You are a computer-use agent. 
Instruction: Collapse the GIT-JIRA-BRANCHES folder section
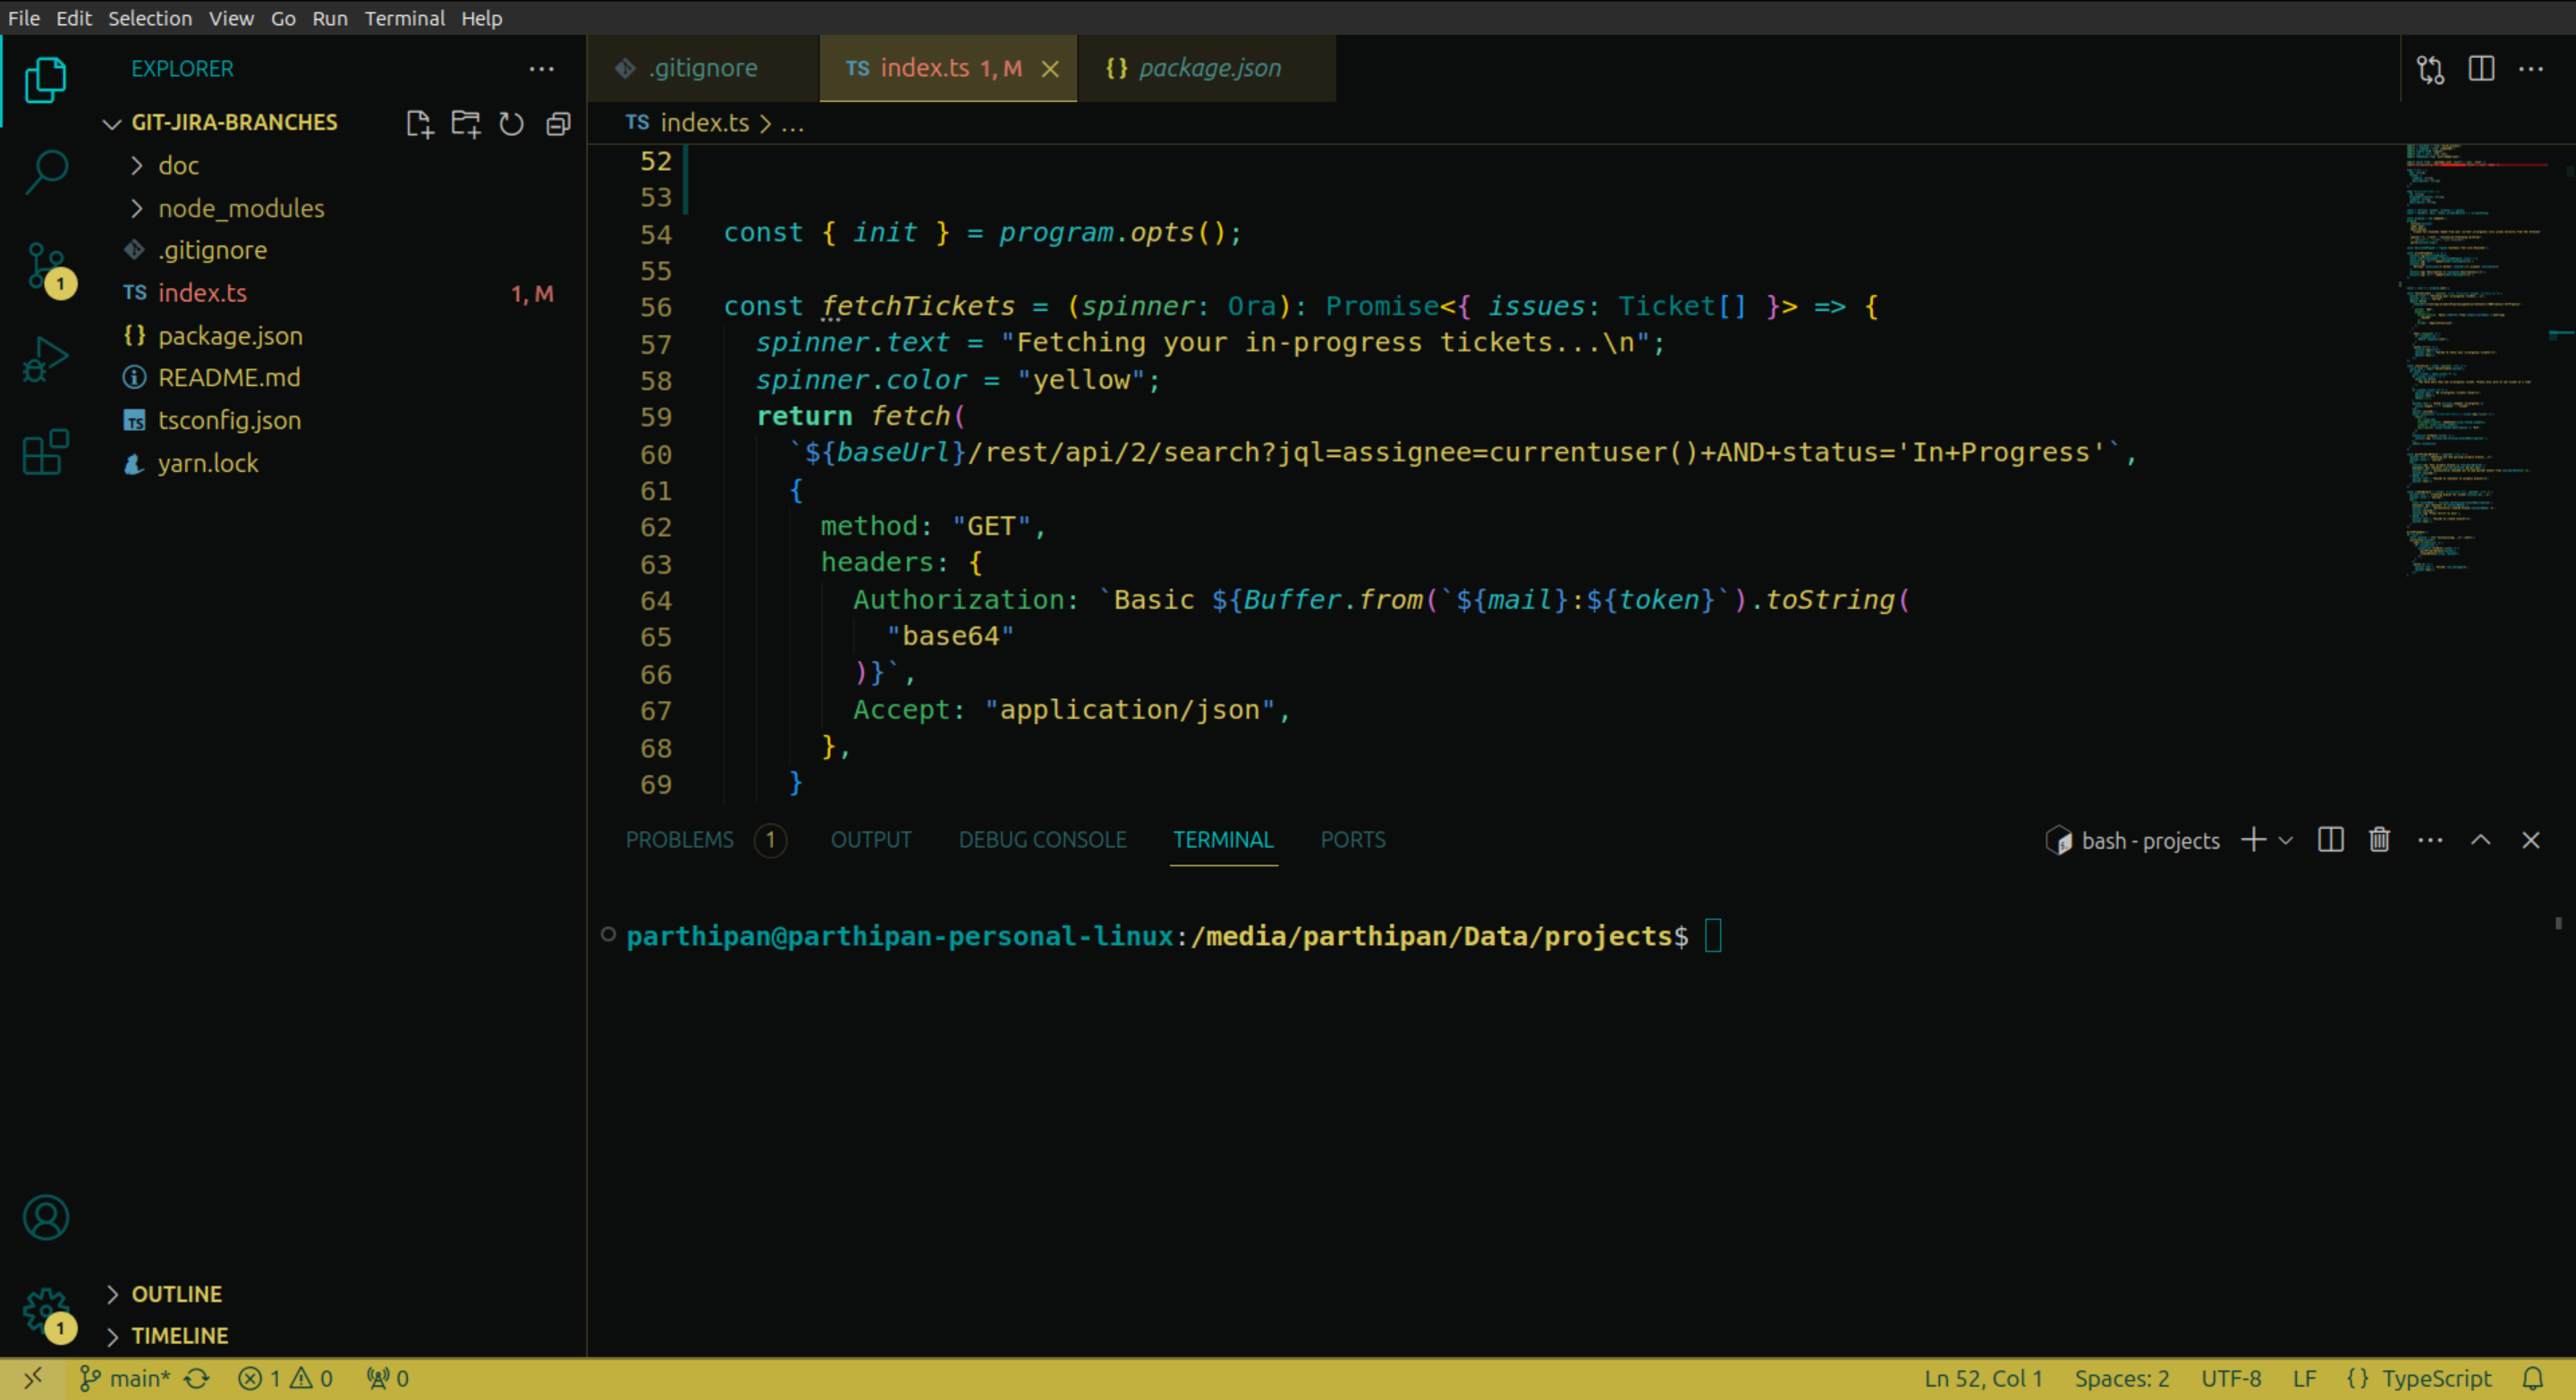point(235,122)
